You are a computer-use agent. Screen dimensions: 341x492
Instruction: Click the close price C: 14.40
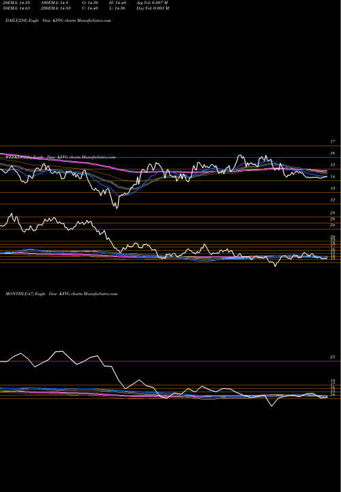point(91,8)
